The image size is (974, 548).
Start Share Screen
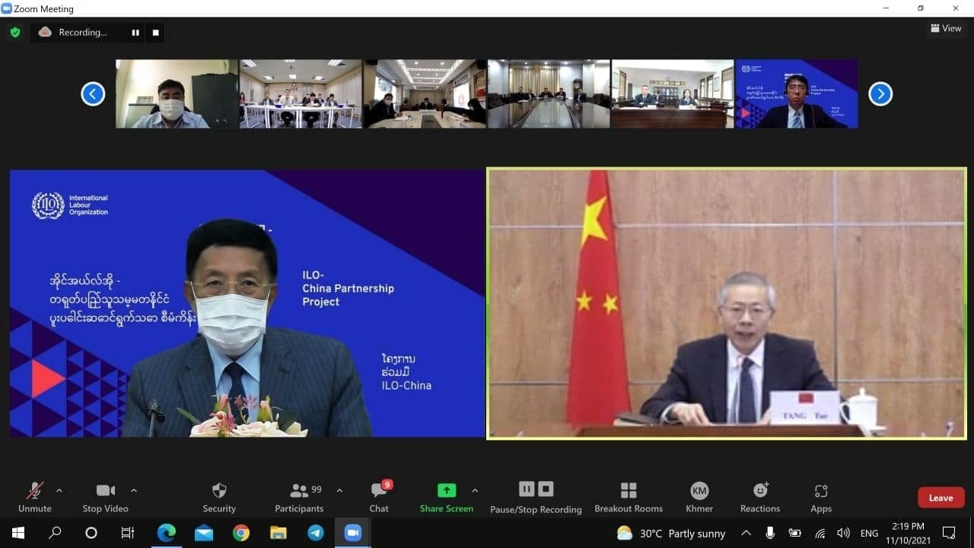[447, 498]
